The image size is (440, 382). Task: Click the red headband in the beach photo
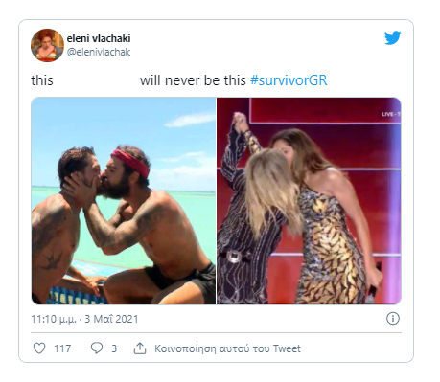click(x=130, y=162)
